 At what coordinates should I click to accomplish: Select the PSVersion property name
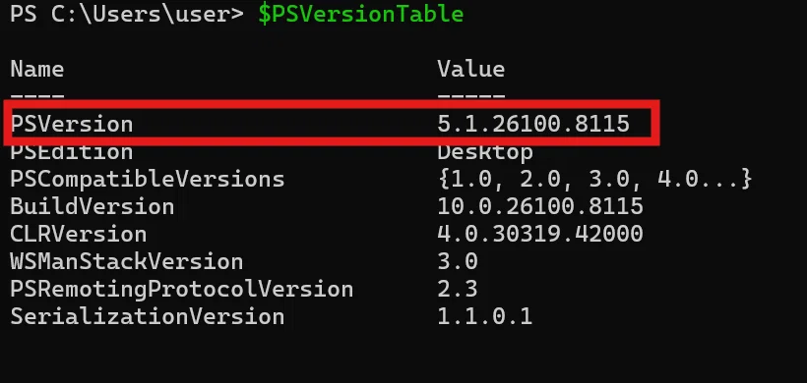click(72, 125)
